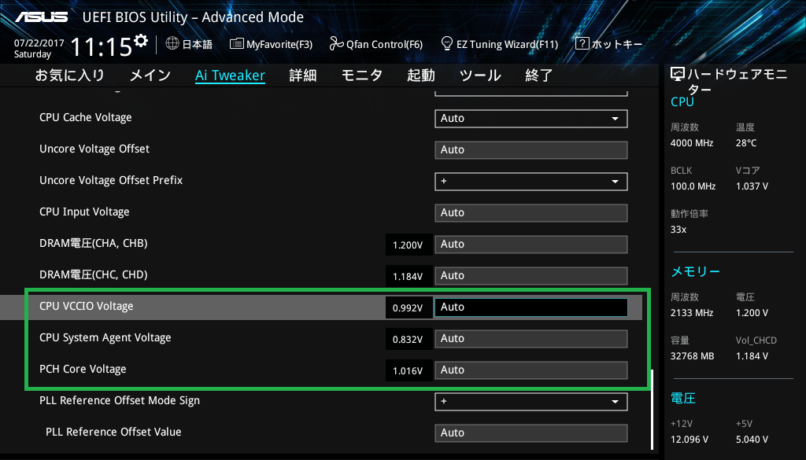Click the 0.832V System Agent reading
Viewport: 806px width, 460px height.
tap(409, 340)
